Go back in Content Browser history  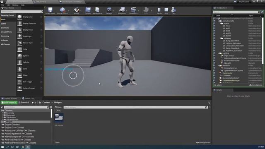pos(33,103)
